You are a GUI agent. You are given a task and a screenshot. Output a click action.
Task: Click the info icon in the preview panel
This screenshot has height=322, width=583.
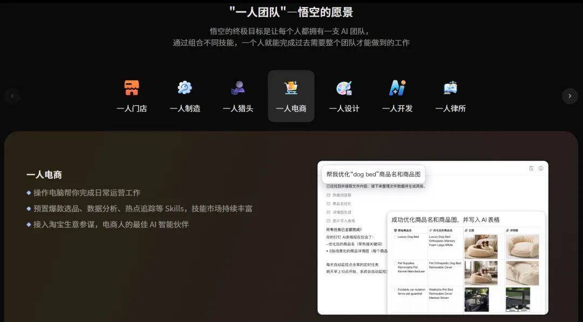(541, 168)
